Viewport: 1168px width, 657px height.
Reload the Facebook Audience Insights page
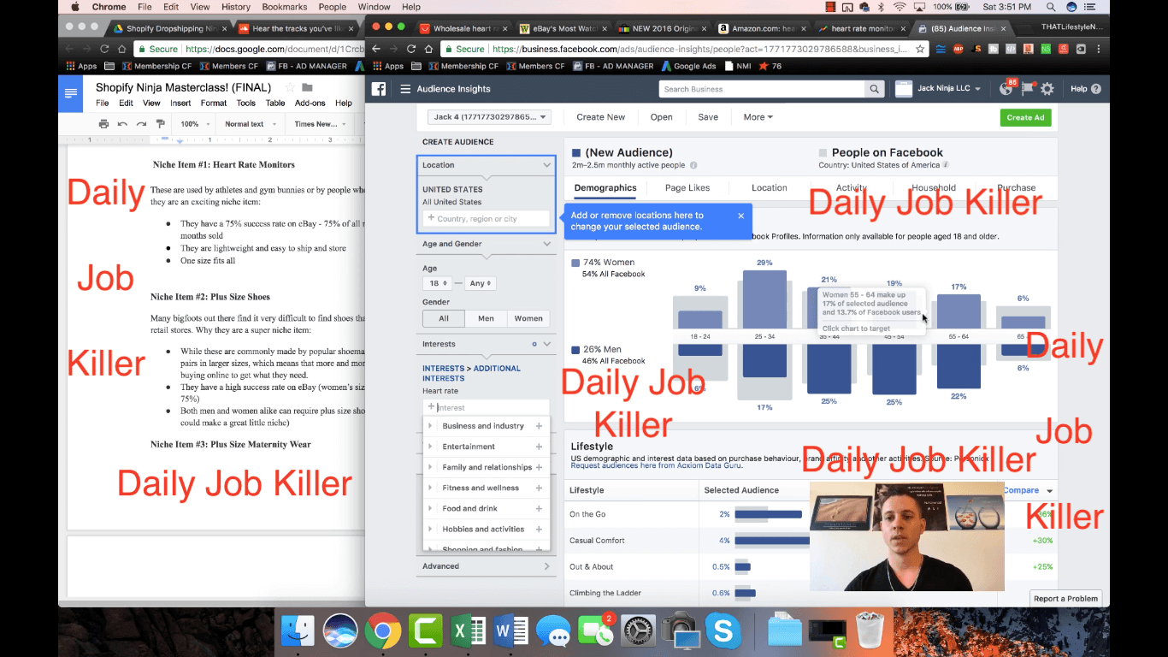coord(411,49)
